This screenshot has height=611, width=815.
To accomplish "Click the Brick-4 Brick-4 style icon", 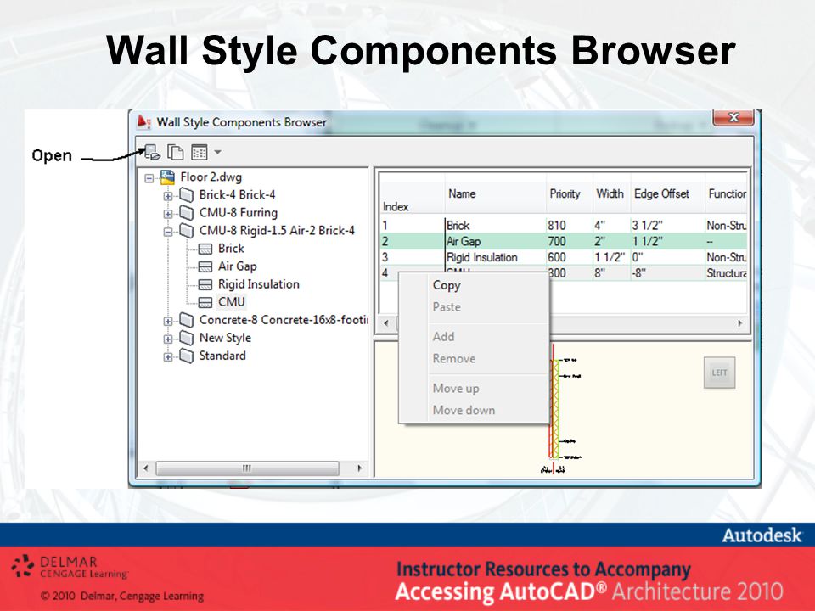I will (x=186, y=195).
